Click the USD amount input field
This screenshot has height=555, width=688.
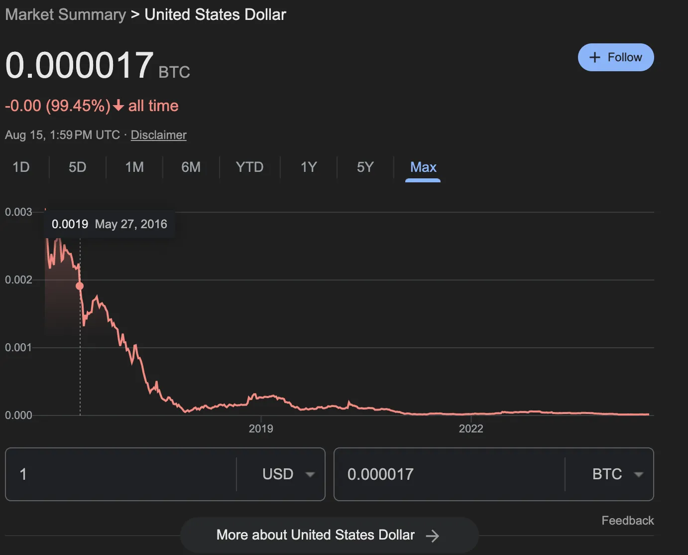pyautogui.click(x=121, y=474)
